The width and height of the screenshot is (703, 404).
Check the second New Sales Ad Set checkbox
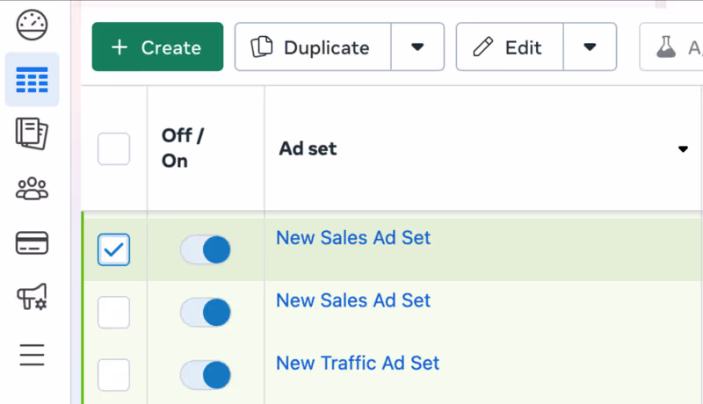point(114,312)
